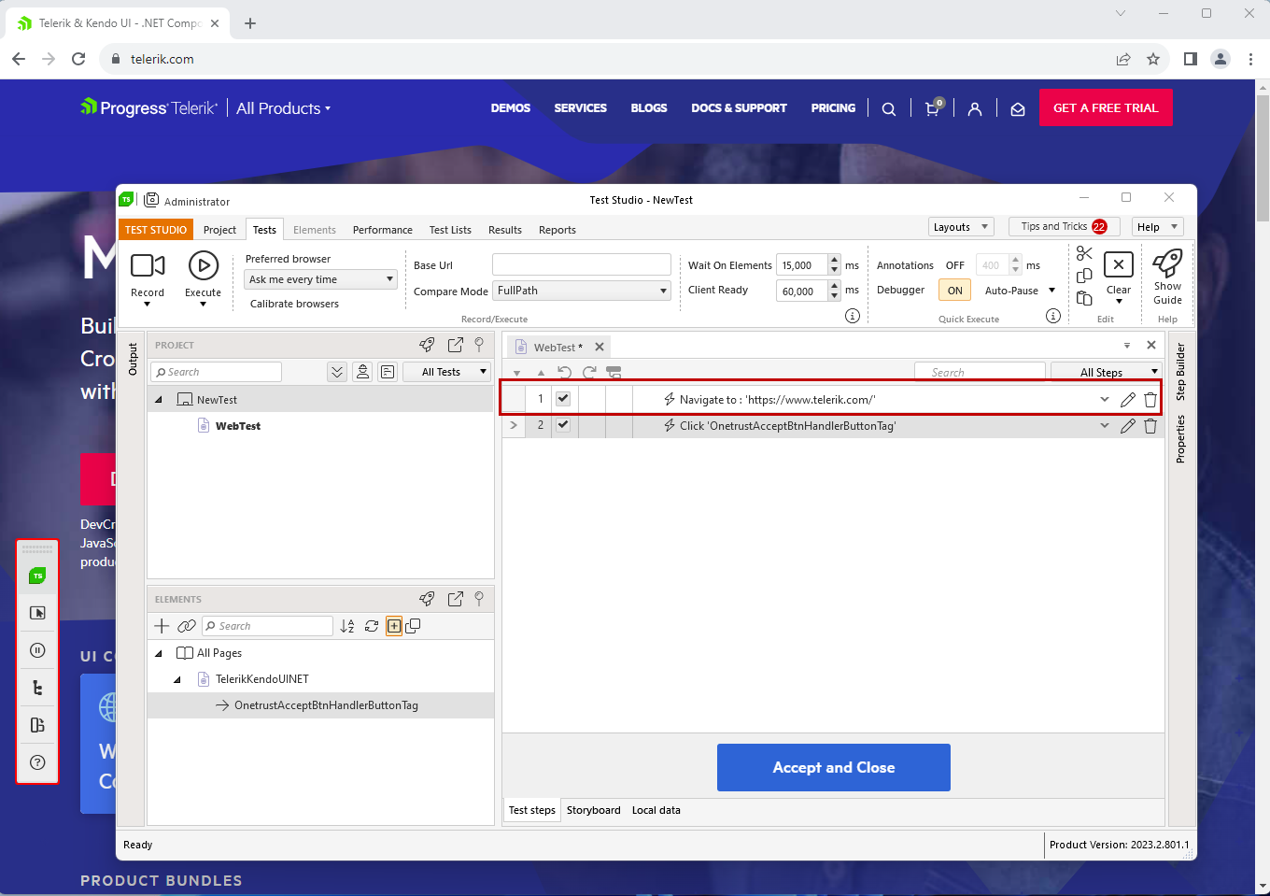Click the scissors Cut icon in Edit group

point(1084,254)
